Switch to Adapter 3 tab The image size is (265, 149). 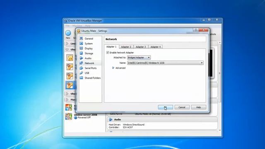[141, 47]
